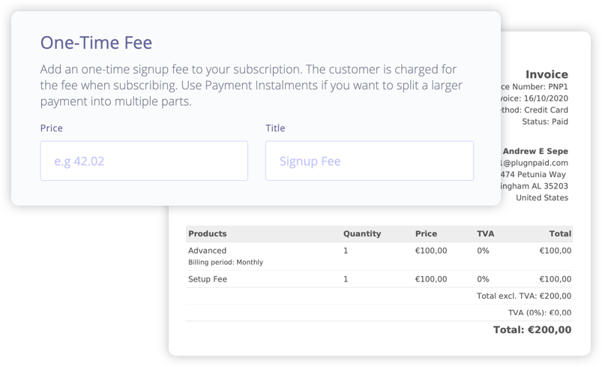Click the Price input field
Viewport: 602px width, 367px height.
144,161
